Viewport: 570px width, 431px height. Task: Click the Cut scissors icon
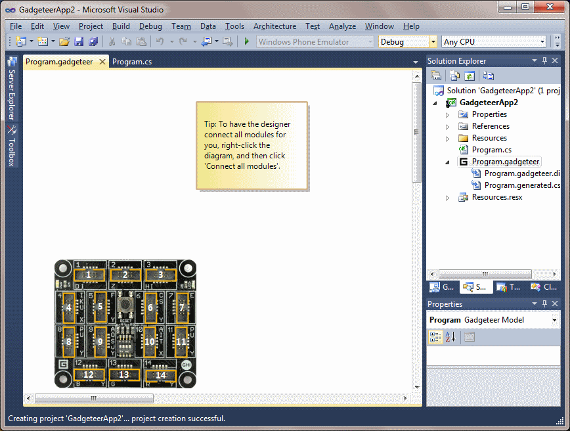tap(112, 42)
